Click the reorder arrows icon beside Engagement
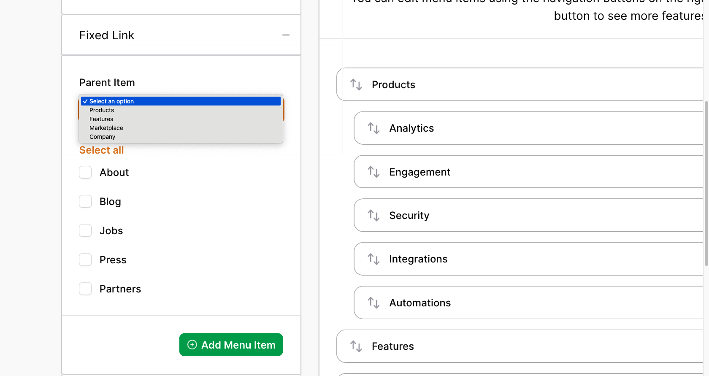Viewport: 709px width, 376px height. pyautogui.click(x=373, y=172)
